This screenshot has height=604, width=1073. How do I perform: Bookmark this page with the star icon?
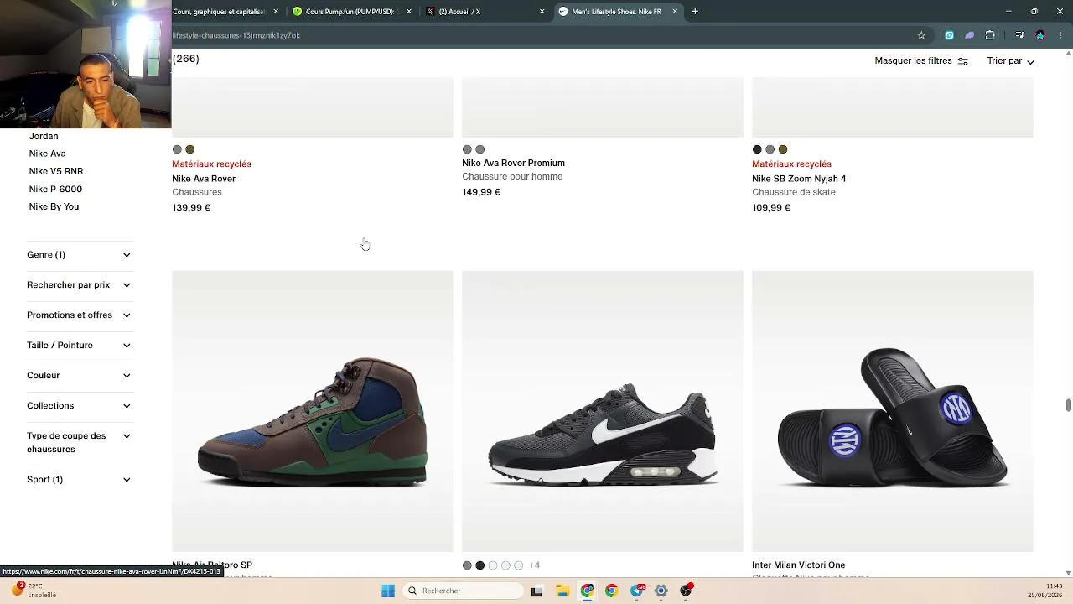point(921,35)
